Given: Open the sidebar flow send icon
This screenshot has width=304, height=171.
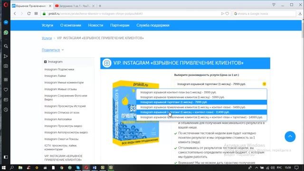Looking at the screenshot, I should click(6, 56).
